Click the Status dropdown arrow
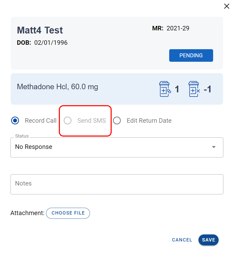Screen dimensions: 233x253 pos(214,147)
